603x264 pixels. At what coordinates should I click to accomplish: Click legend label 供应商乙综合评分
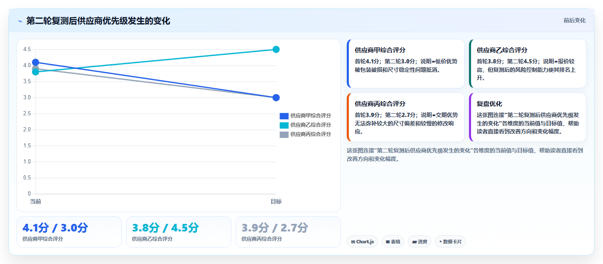point(310,125)
